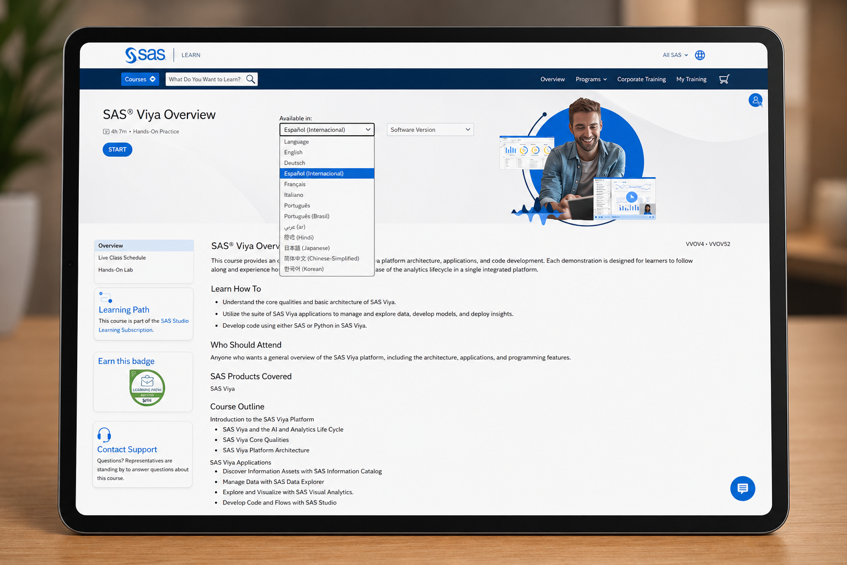847x565 pixels.
Task: Click the search magnifier icon
Action: (250, 79)
